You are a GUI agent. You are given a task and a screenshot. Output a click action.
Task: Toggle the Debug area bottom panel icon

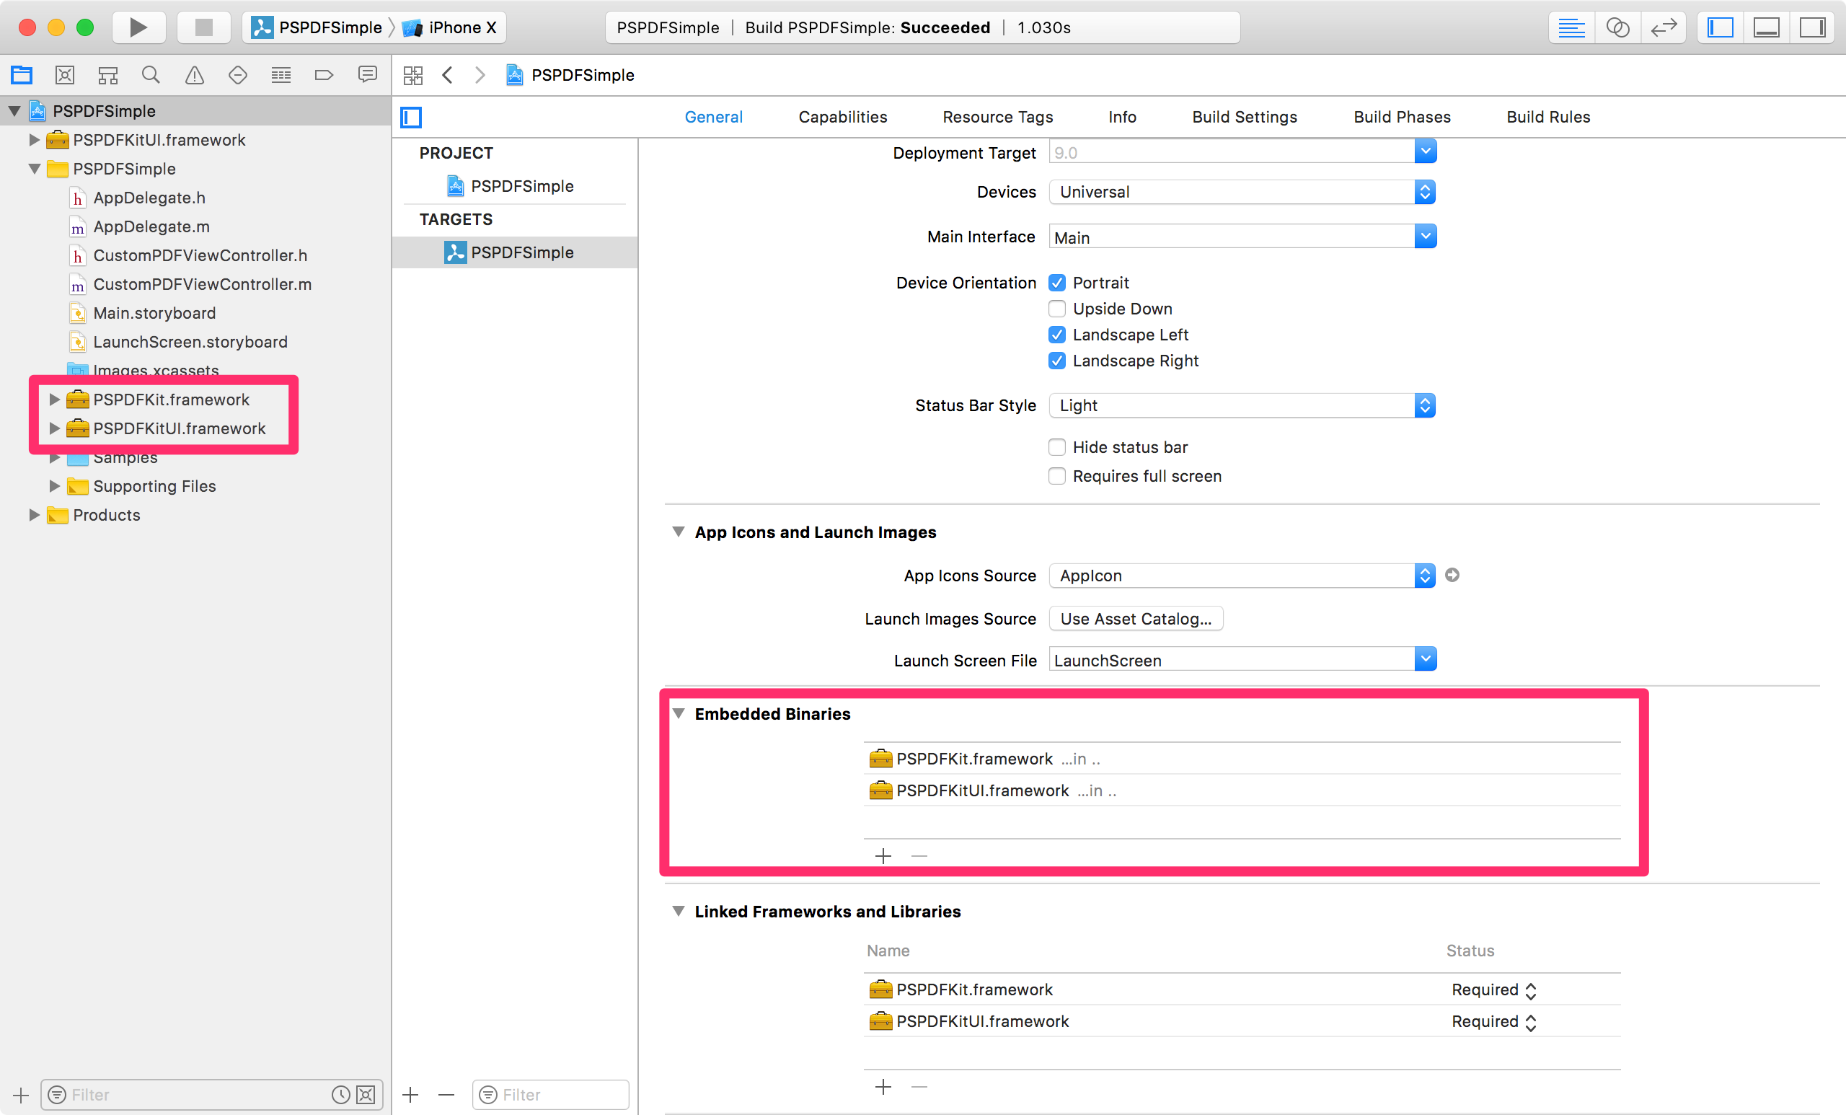click(1766, 27)
